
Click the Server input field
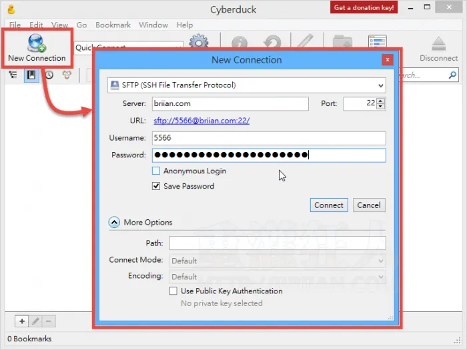point(230,104)
